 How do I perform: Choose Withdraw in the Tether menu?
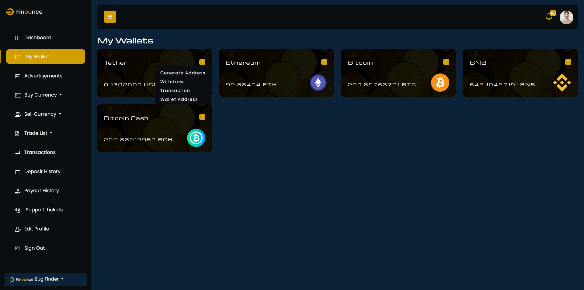[172, 82]
